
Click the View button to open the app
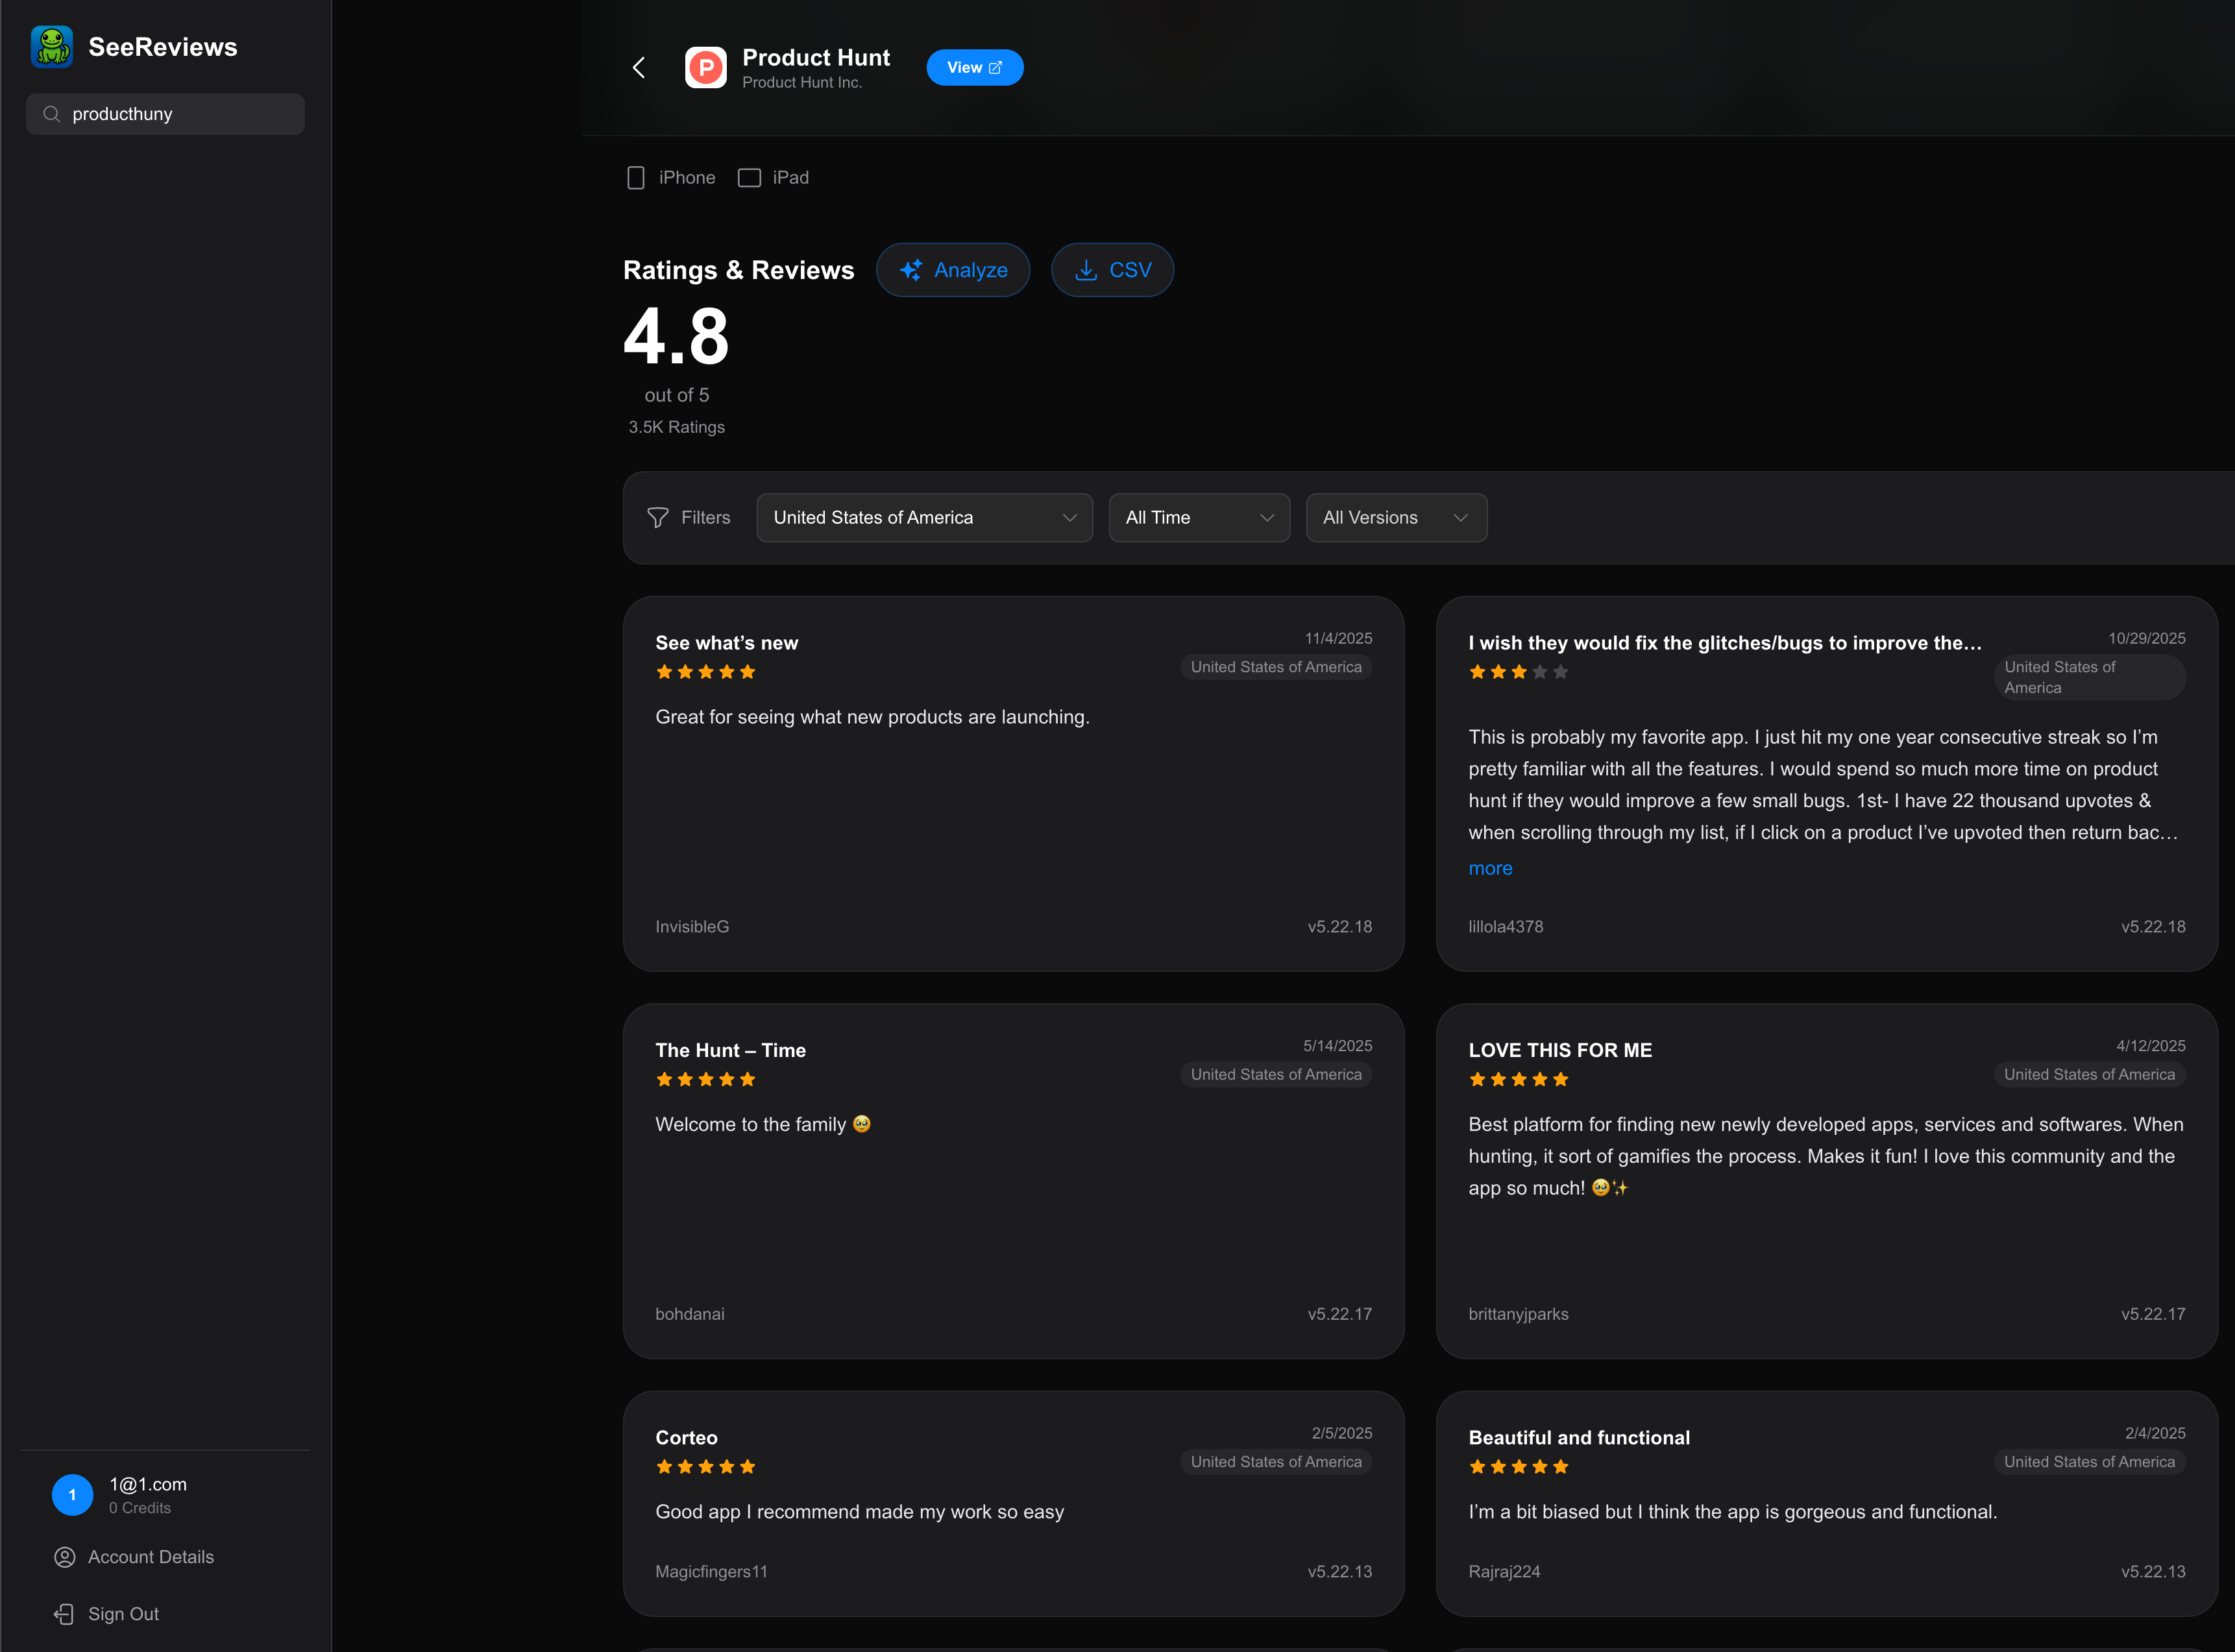(x=974, y=67)
